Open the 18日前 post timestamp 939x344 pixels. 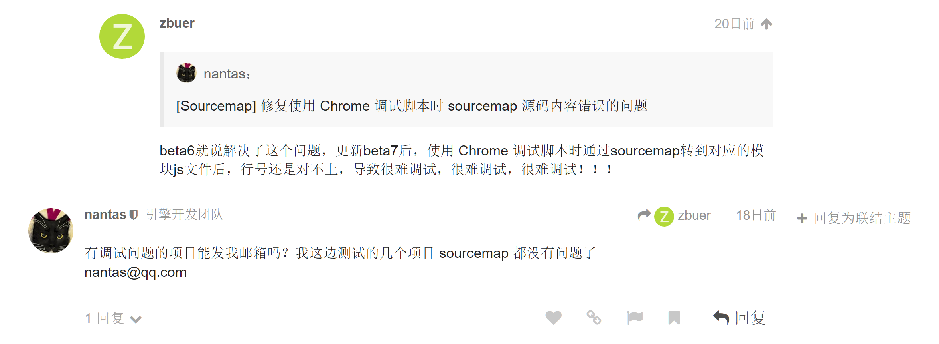(756, 215)
